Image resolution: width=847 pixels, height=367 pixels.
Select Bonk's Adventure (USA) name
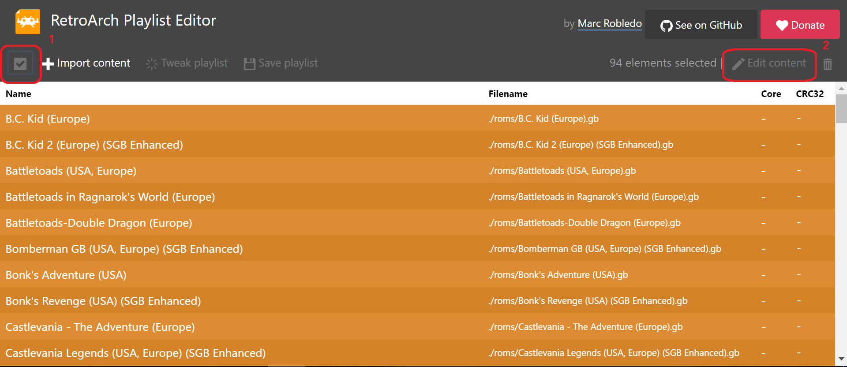pos(66,275)
